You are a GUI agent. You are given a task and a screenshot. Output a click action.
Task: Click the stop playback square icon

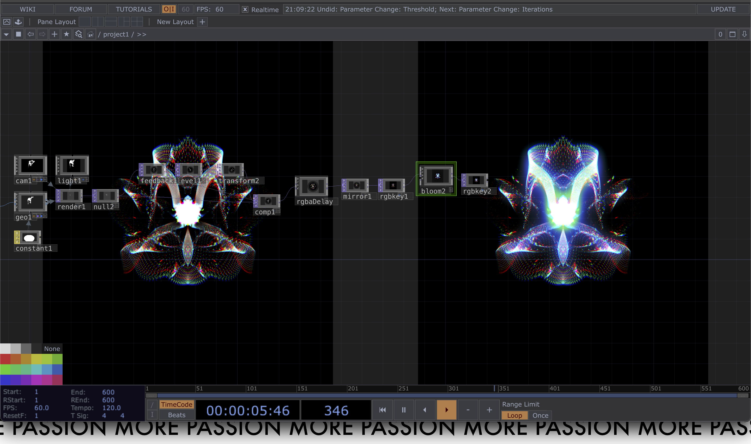pyautogui.click(x=18, y=34)
